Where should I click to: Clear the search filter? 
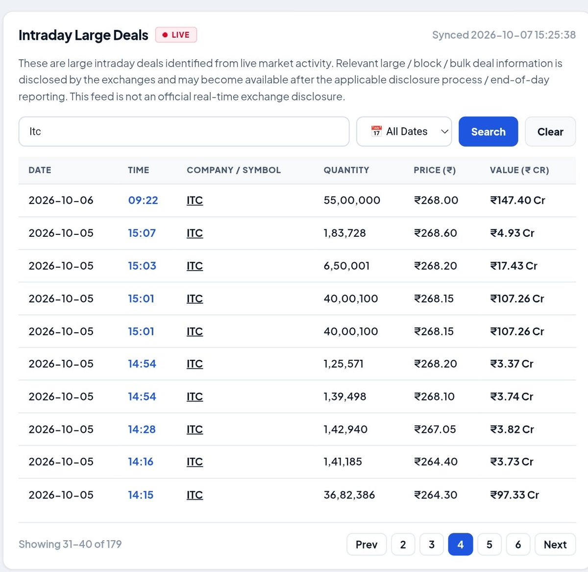coord(550,131)
